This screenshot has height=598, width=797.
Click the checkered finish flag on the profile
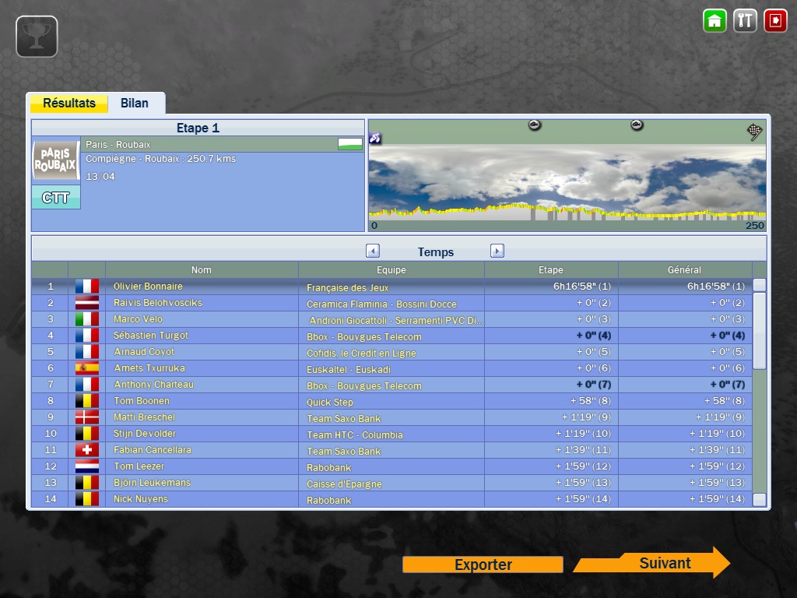tap(754, 132)
